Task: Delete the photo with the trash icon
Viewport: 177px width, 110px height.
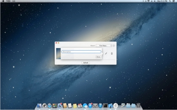Action: click(x=112, y=54)
